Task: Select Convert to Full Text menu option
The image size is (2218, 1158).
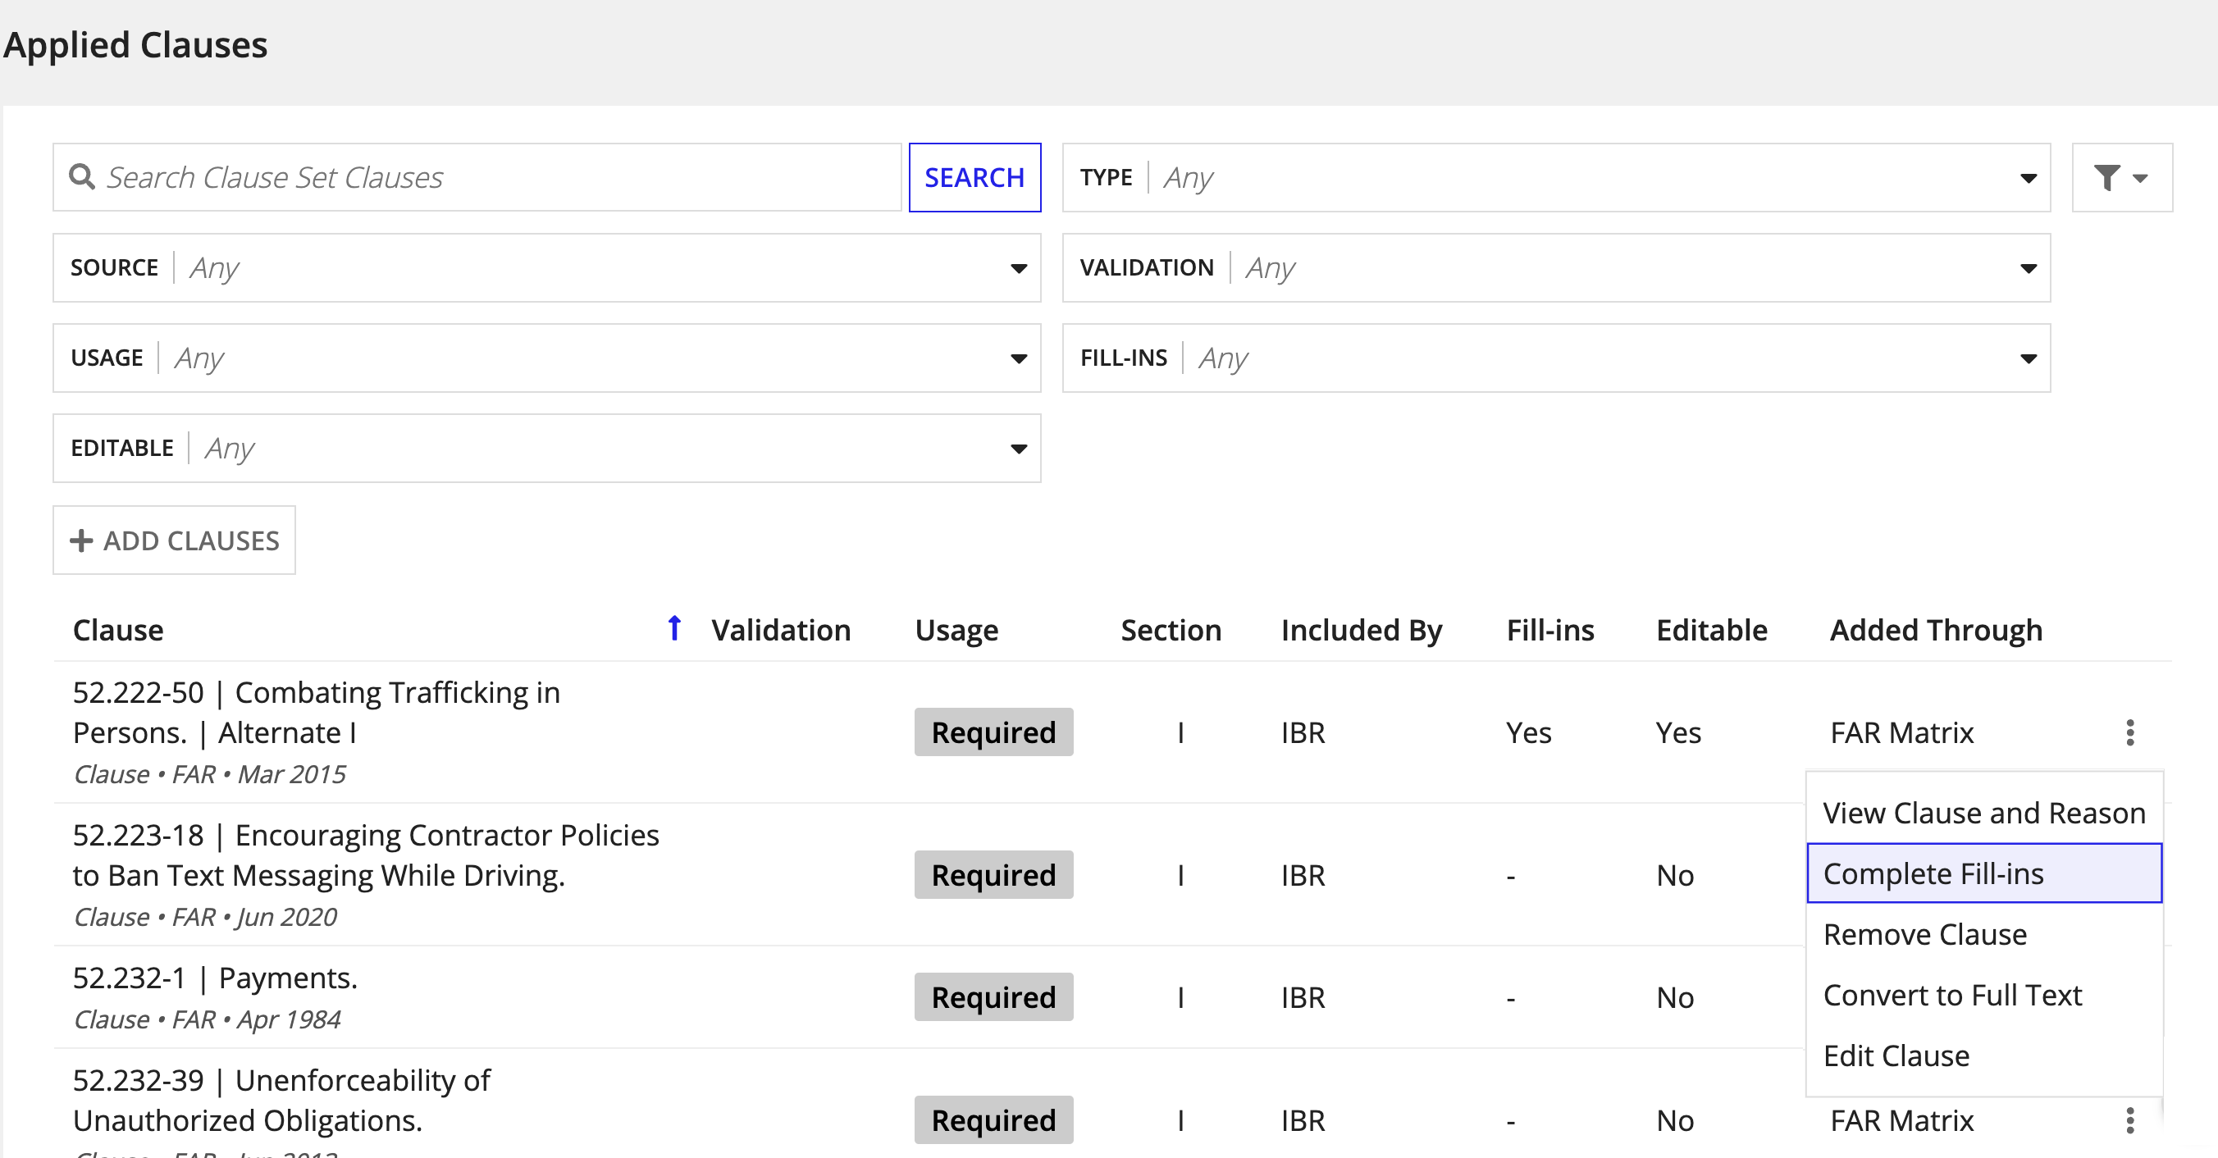Action: 1983,995
